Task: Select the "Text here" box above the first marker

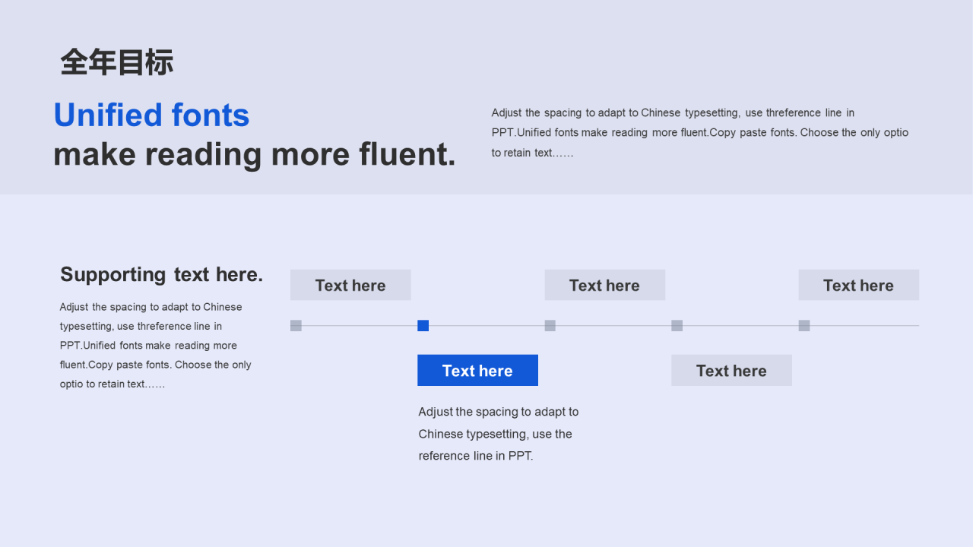Action: point(350,285)
